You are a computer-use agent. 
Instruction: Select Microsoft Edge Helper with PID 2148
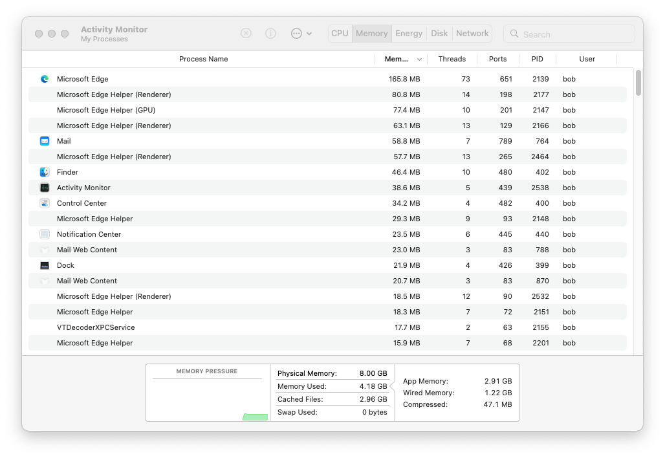click(327, 219)
